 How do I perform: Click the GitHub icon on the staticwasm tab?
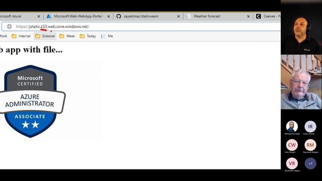point(119,16)
